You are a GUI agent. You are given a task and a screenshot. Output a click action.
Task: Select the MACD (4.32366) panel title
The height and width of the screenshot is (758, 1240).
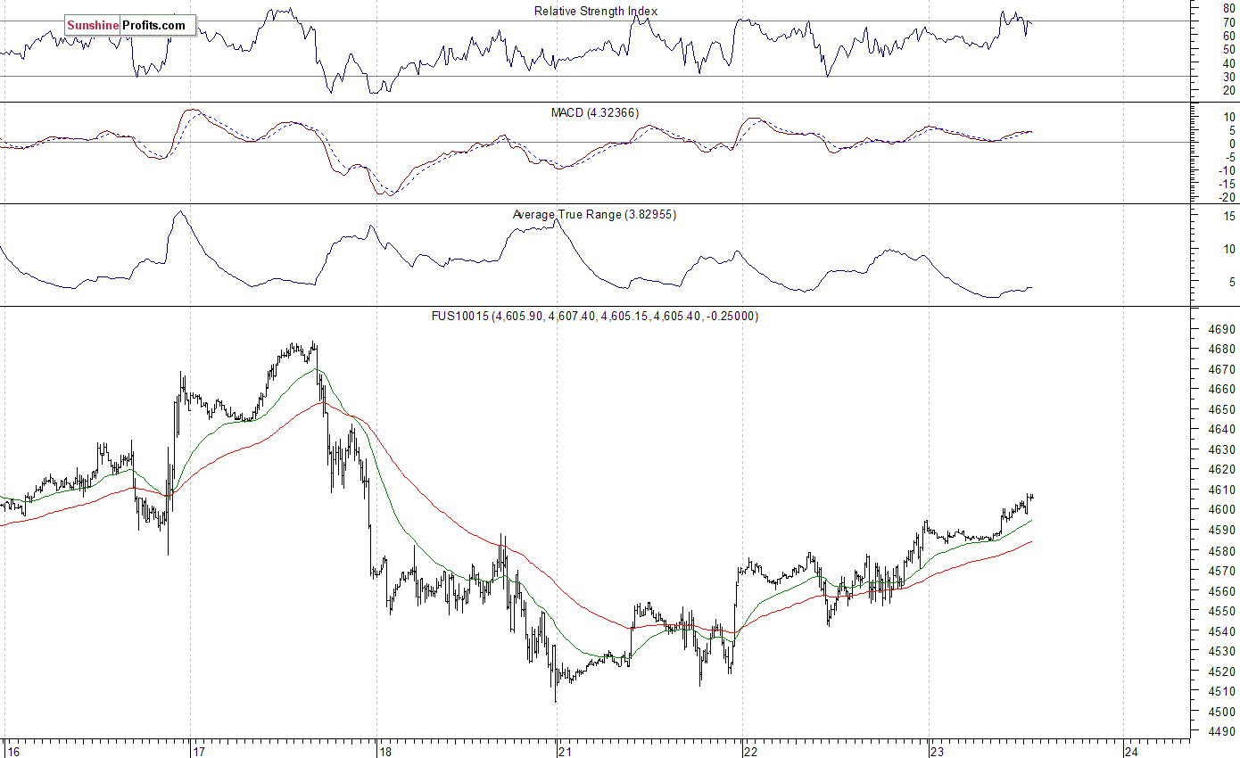595,112
